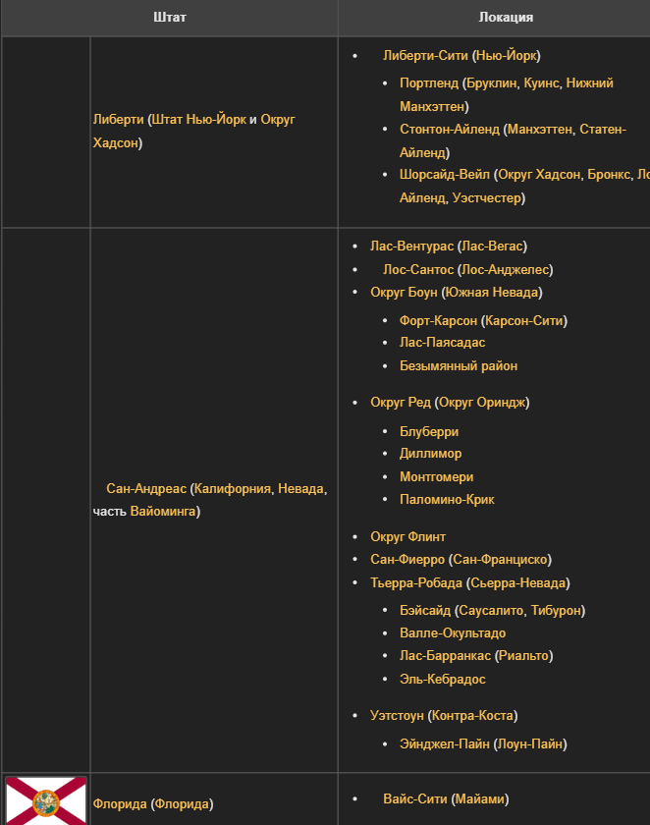This screenshot has width=650, height=825.
Task: Click the Эль-Кебрадос link
Action: coord(442,680)
